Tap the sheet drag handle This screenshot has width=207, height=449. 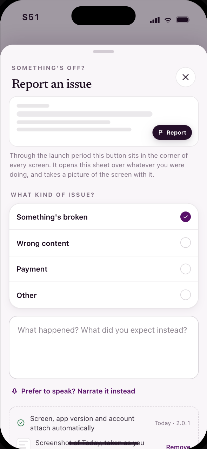(103, 52)
